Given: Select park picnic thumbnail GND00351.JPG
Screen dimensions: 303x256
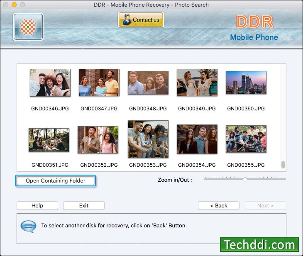Looking at the screenshot, I should tap(49, 140).
